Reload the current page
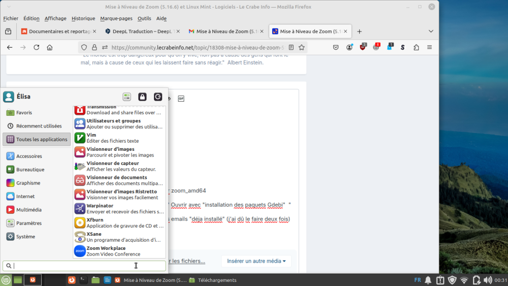508x286 pixels. 36,47
